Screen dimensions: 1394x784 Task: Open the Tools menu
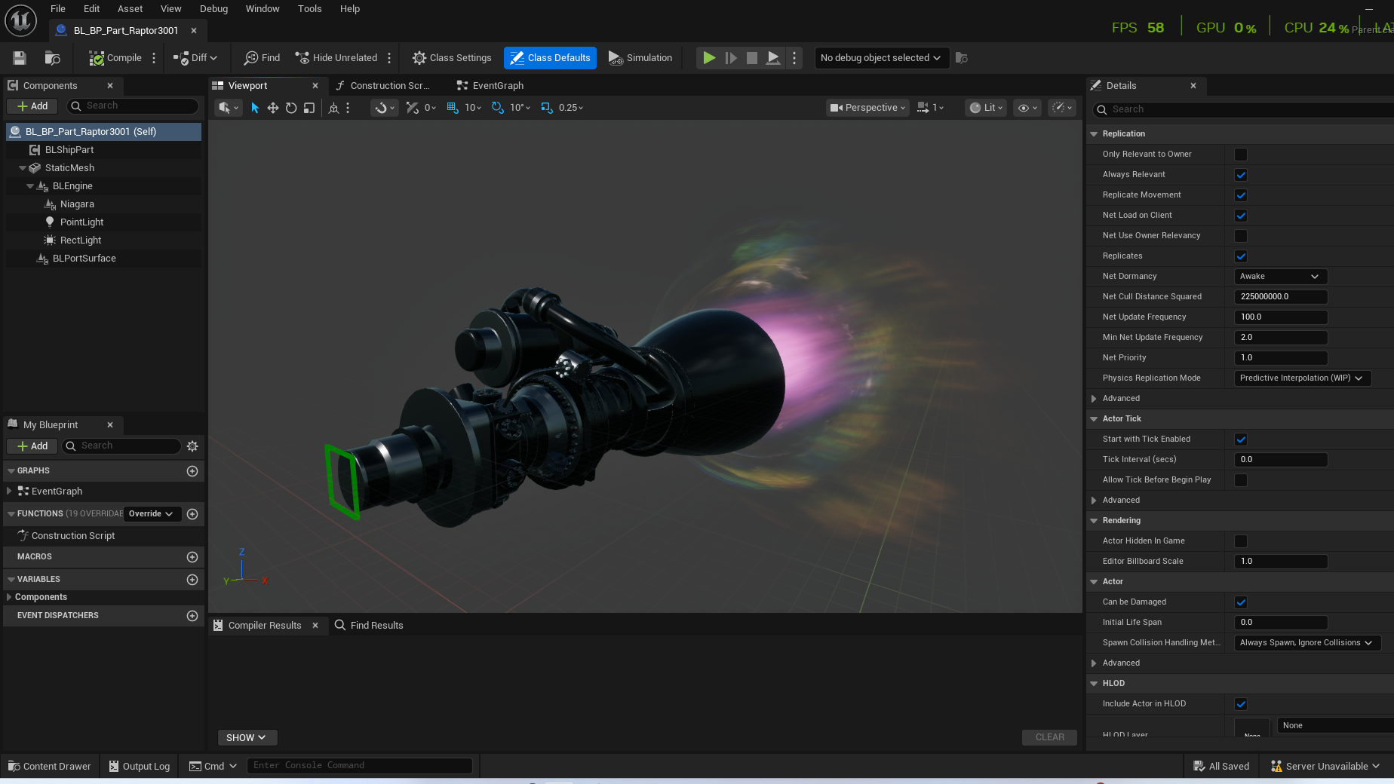click(309, 9)
